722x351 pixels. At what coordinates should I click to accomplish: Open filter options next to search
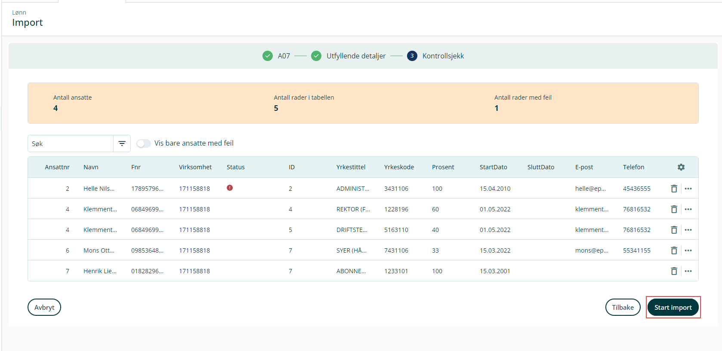tap(122, 143)
